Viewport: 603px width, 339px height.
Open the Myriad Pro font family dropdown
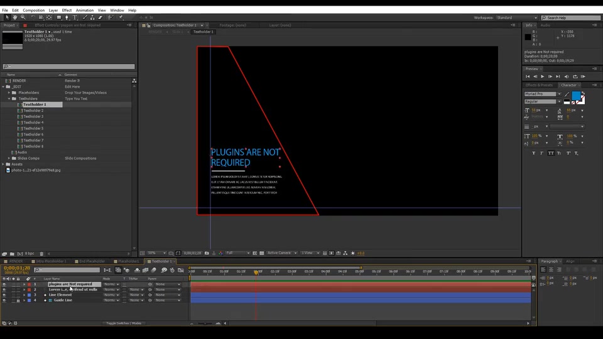pos(543,94)
